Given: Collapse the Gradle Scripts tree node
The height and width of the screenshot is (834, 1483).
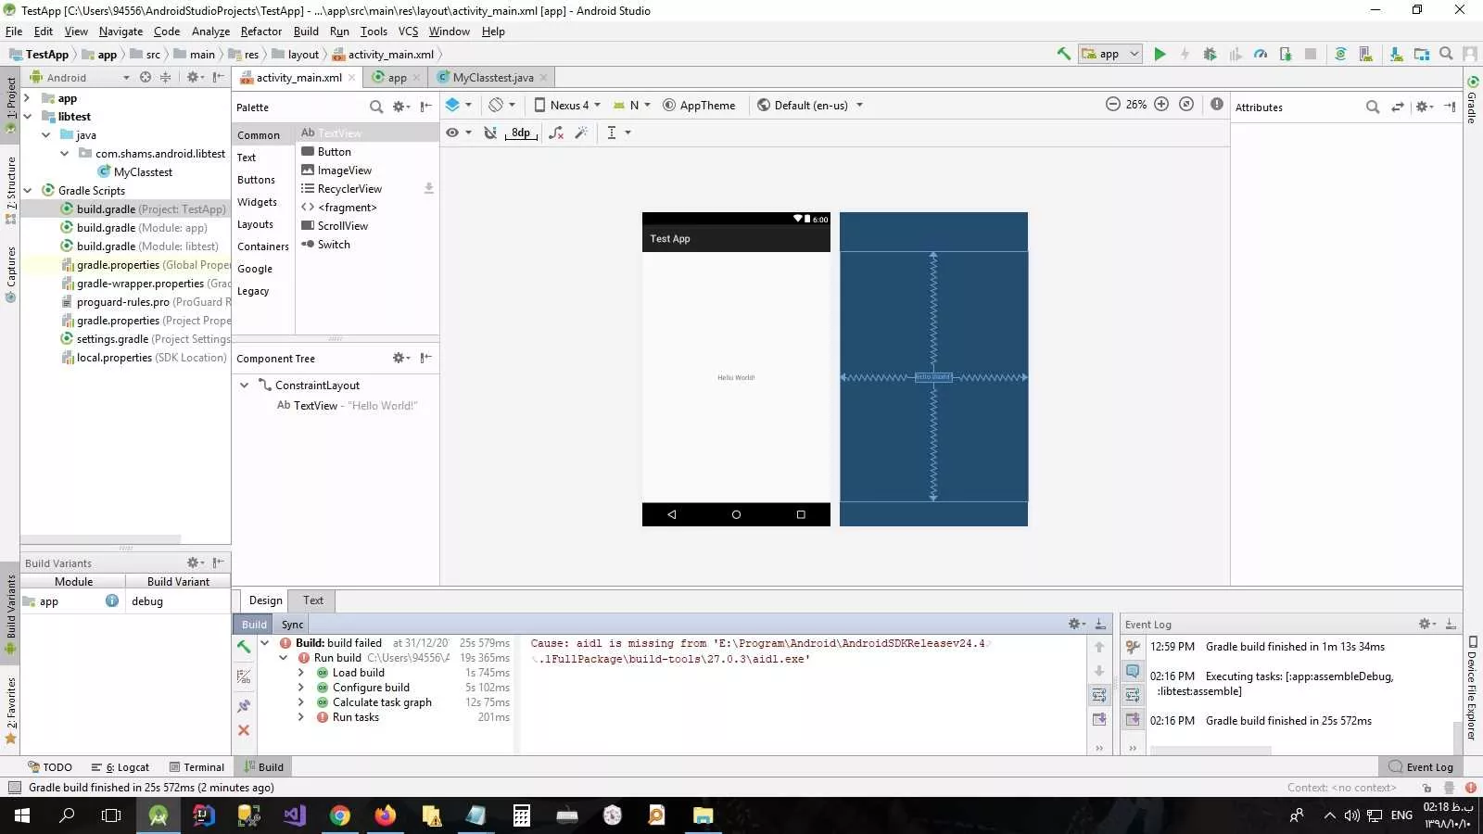Looking at the screenshot, I should (x=28, y=191).
